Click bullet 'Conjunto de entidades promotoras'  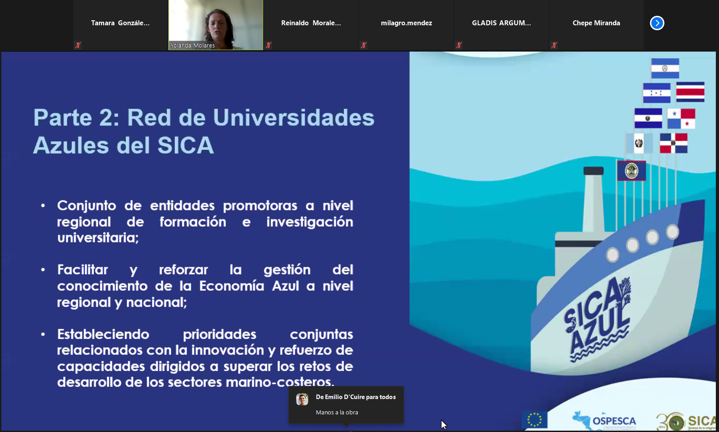tap(205, 222)
